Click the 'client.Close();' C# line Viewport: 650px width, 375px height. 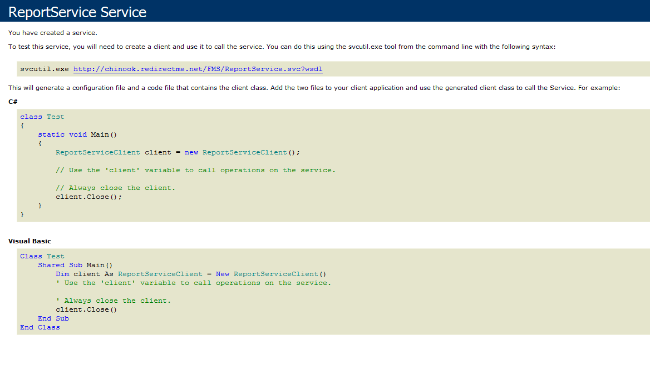click(89, 197)
